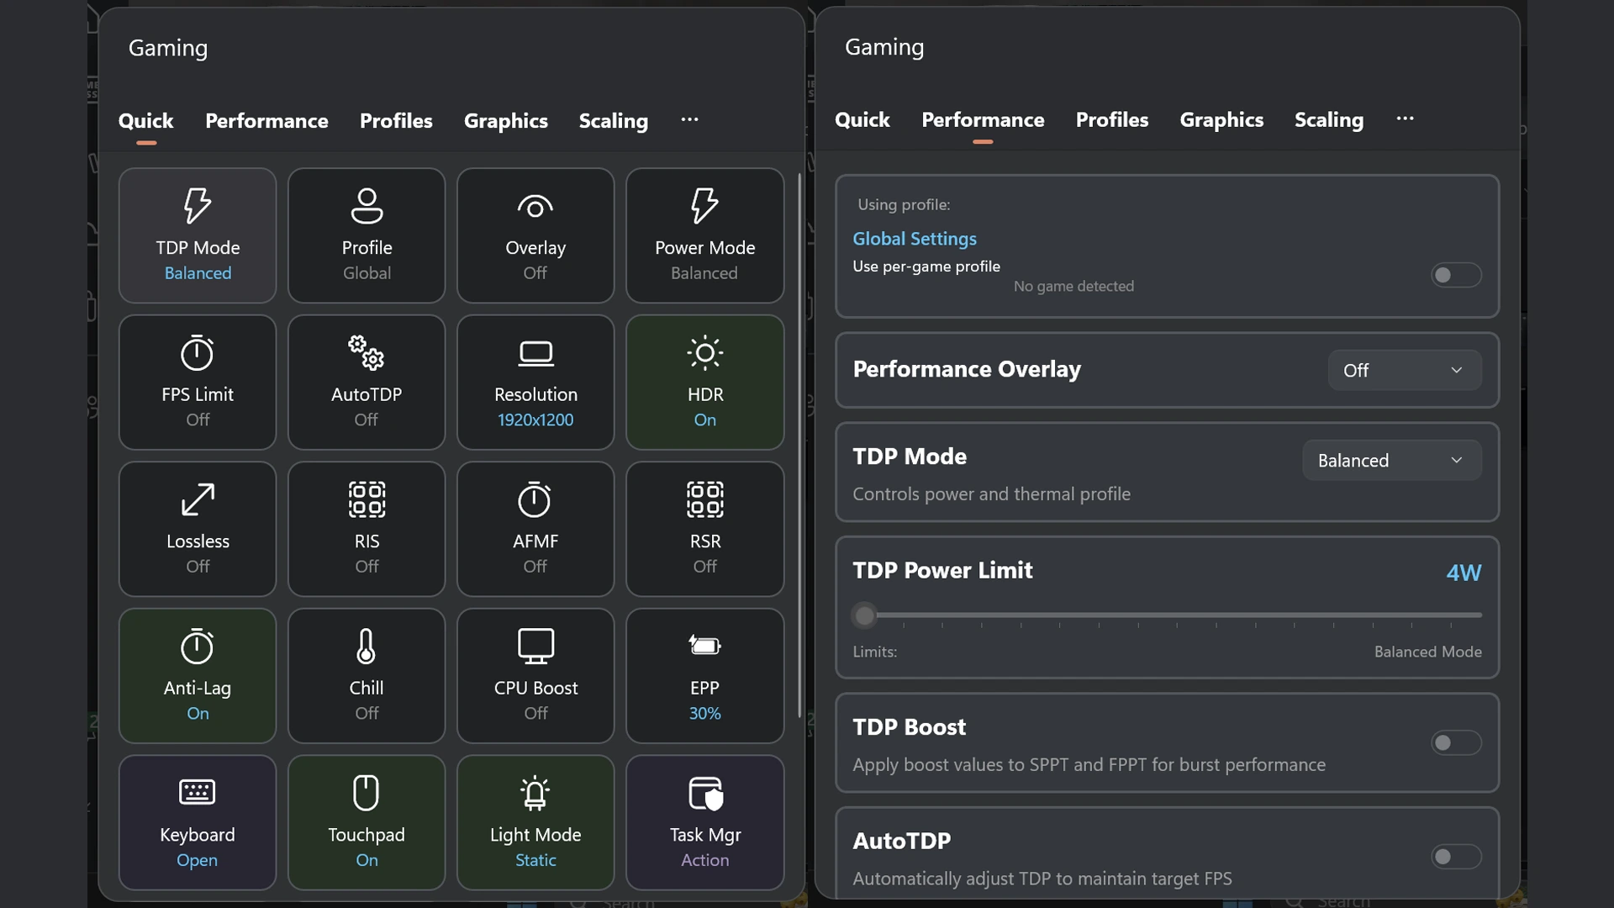Open more tabs ellipsis in left panel
1614x908 pixels.
click(x=689, y=119)
